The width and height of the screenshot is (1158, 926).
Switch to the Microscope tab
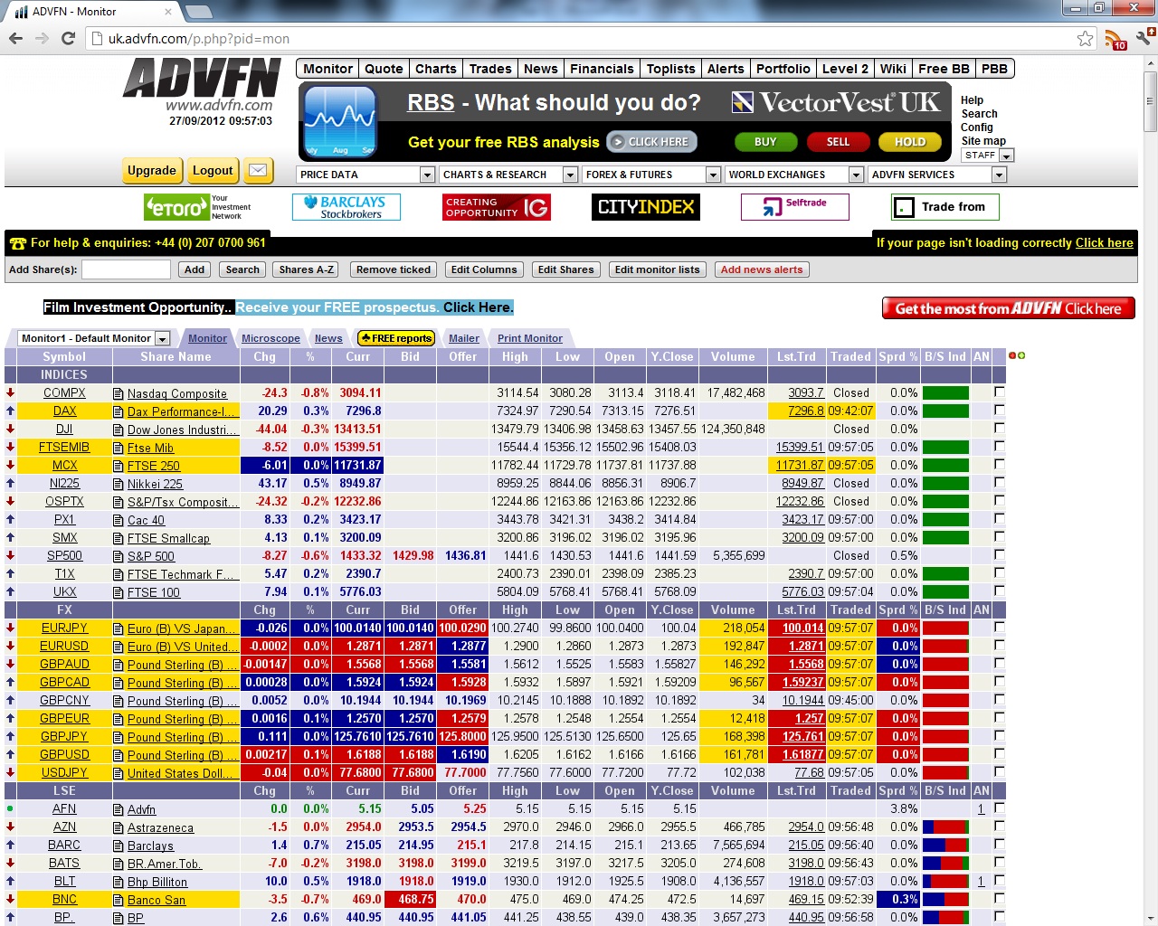click(x=271, y=338)
